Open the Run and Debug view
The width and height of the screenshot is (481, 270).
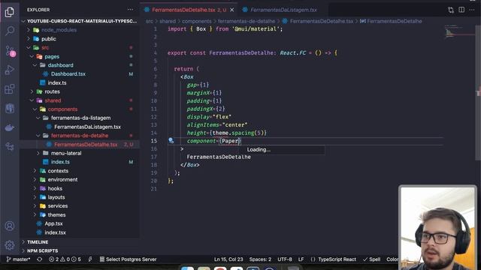pyautogui.click(x=10, y=70)
